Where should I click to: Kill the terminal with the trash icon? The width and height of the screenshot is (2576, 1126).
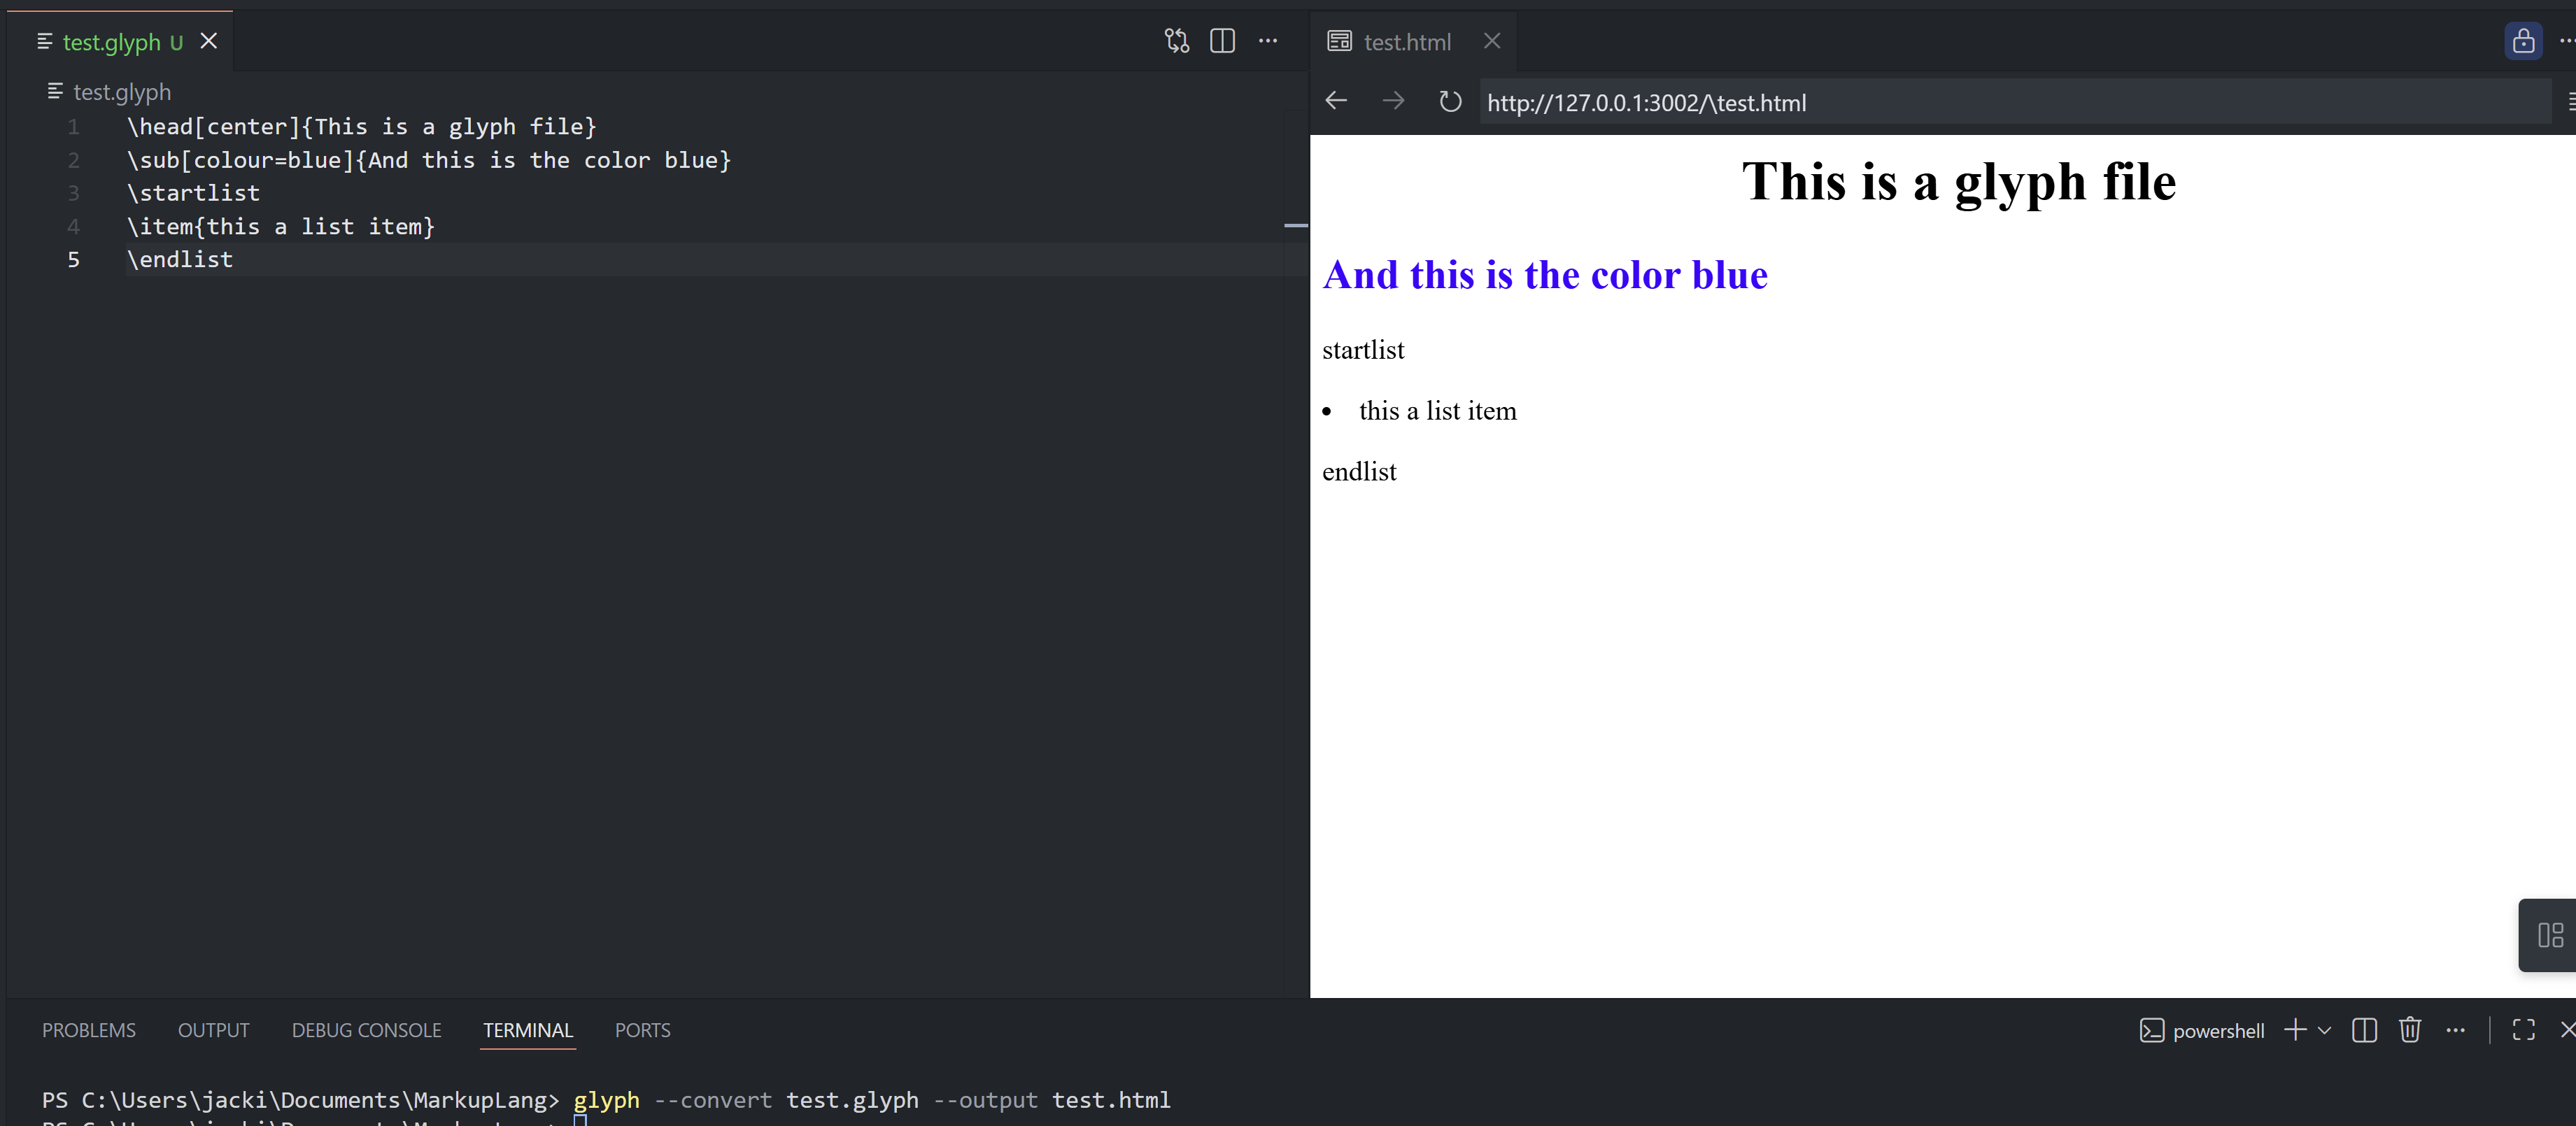2410,1029
